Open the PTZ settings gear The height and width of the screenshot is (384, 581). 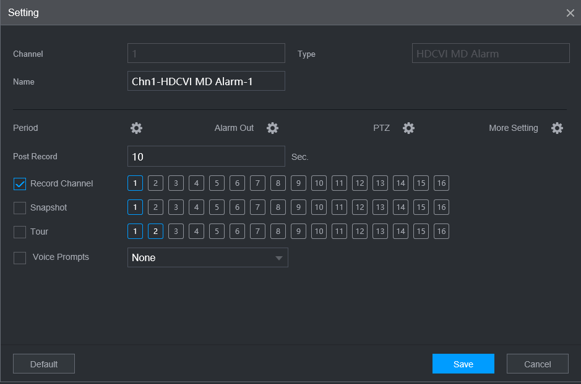point(408,128)
